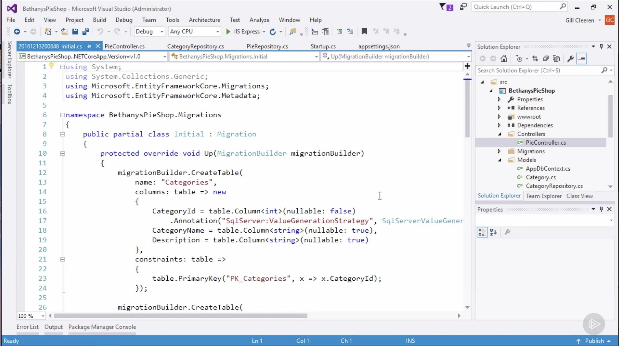
Task: Click the Start Debugging play button
Action: [228, 32]
